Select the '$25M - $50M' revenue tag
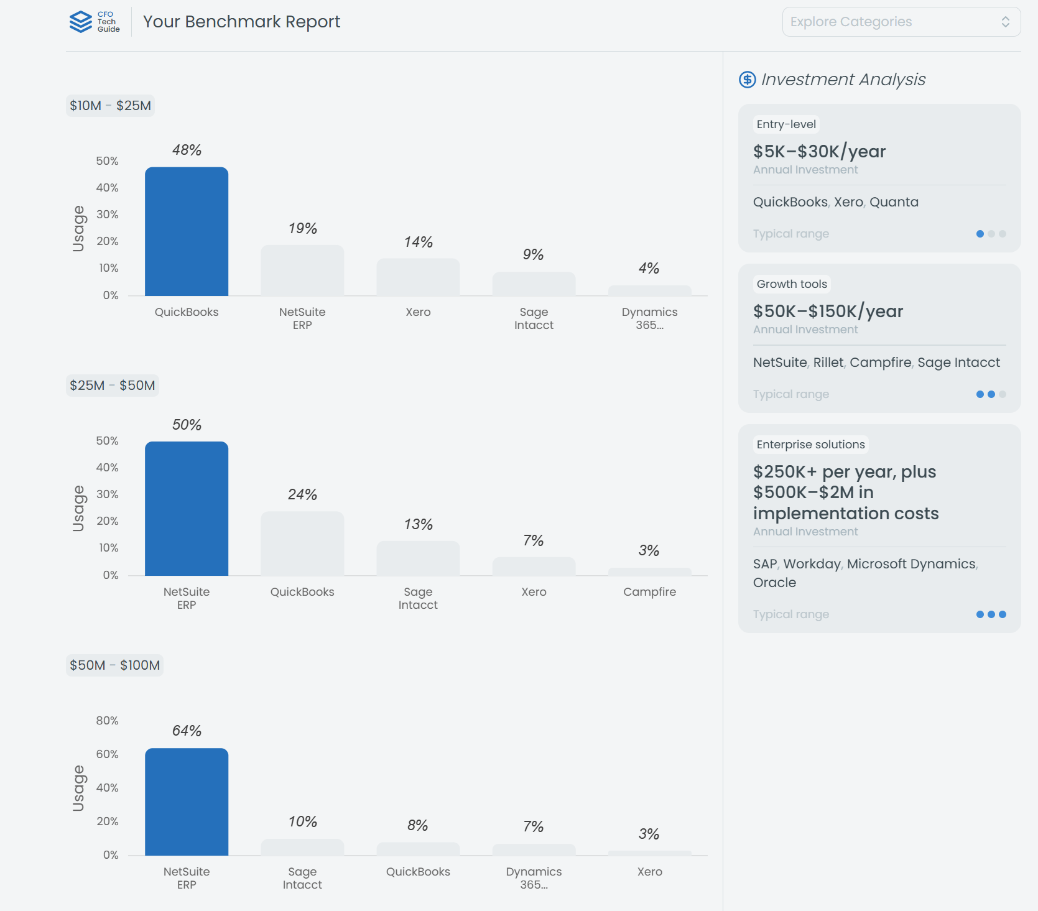This screenshot has height=911, width=1038. [112, 386]
